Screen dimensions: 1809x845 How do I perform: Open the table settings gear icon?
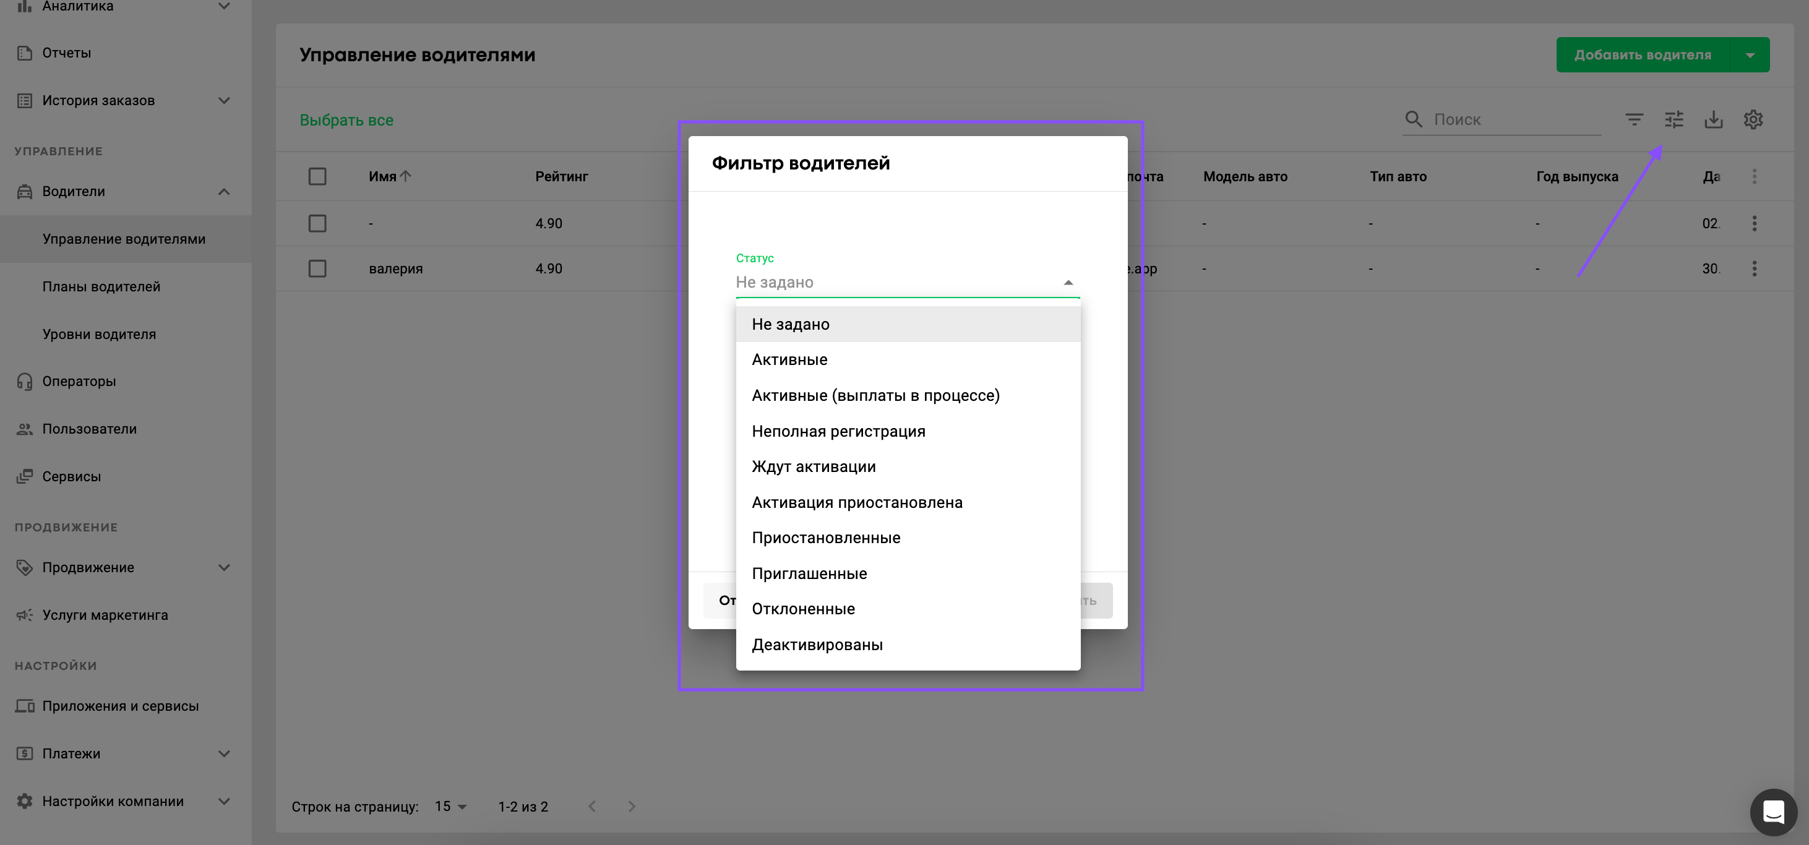click(1753, 119)
